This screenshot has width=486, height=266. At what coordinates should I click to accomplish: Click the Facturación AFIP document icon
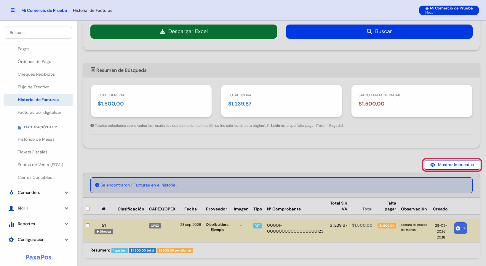(20, 127)
